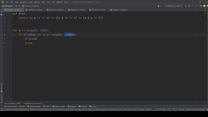
Task: Click print(a) on line 7
Action: [x=31, y=39]
